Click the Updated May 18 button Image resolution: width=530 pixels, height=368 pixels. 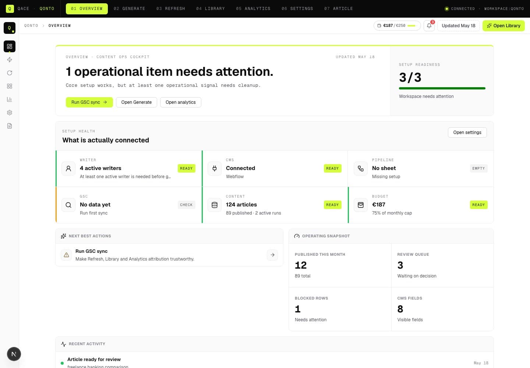(459, 26)
